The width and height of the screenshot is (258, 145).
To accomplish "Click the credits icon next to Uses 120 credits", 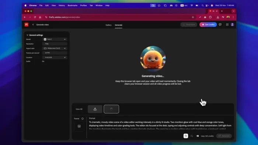I will tap(198, 136).
